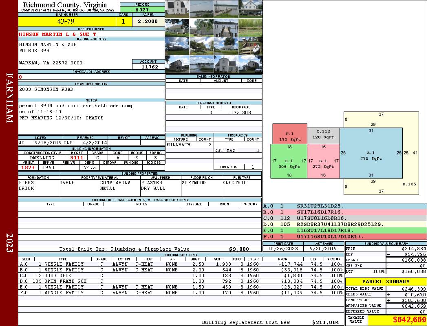
Task: Click the legal instrument book/page 175 308
Action: point(241,112)
